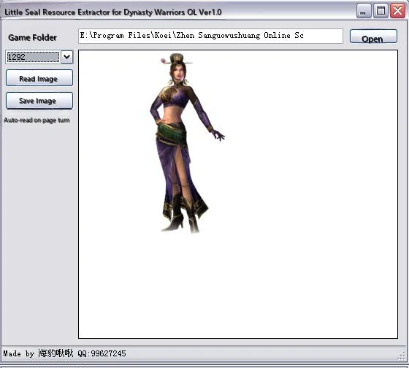The height and width of the screenshot is (368, 409).
Task: Click the window resize grip corner
Action: pos(402,356)
